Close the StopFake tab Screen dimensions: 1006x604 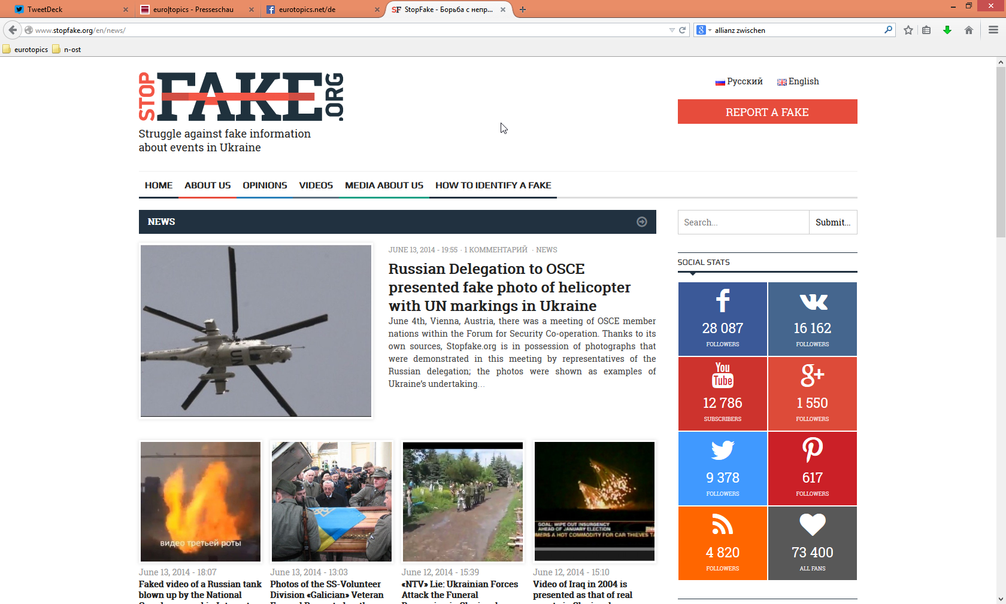click(x=503, y=10)
